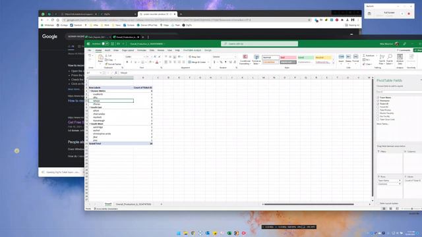Open Find & Select menu
The width and height of the screenshot is (422, 237).
(x=390, y=60)
